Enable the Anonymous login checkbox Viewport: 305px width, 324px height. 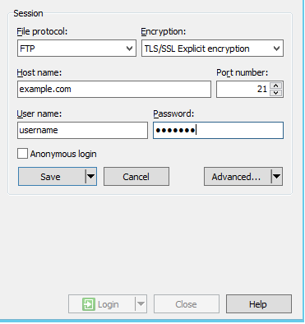pyautogui.click(x=22, y=154)
